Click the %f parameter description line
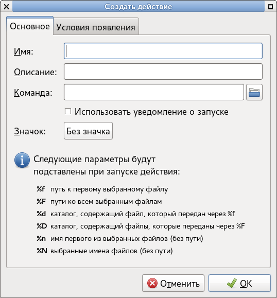Screen dimensions: 277x298 coord(102,189)
